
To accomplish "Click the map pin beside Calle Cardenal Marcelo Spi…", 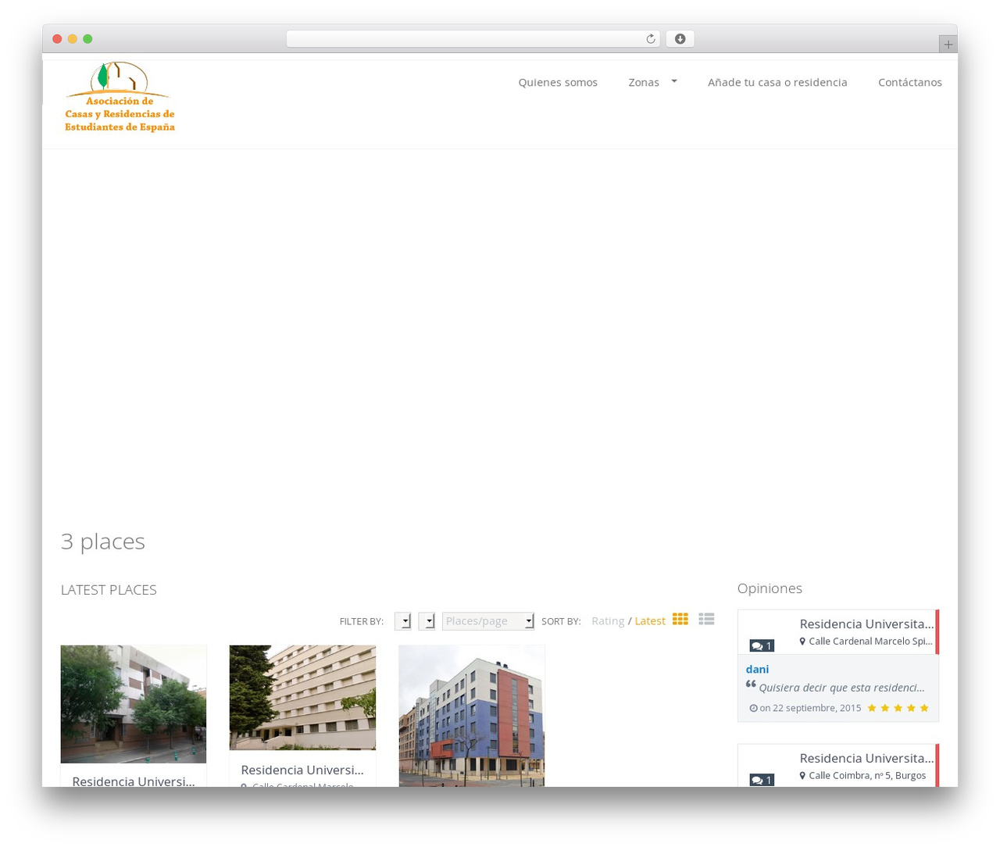I will tap(802, 642).
